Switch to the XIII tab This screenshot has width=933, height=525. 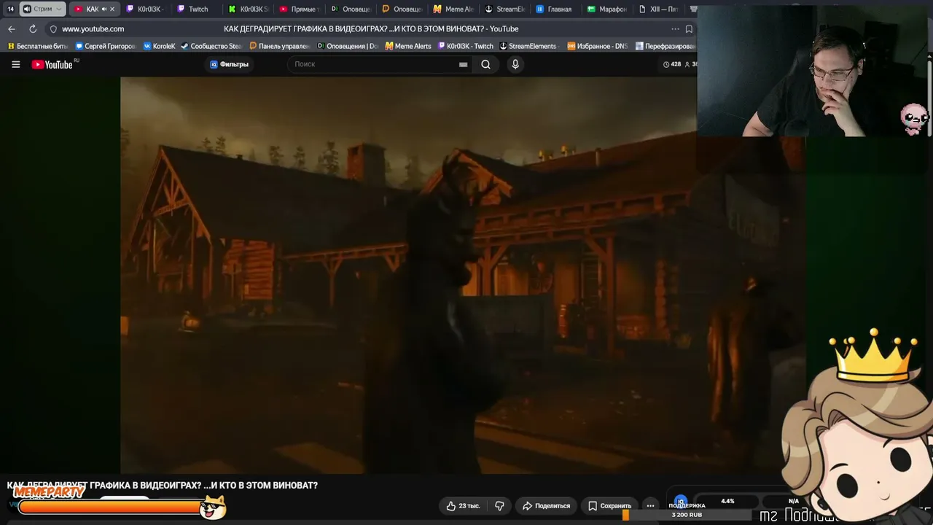click(657, 9)
